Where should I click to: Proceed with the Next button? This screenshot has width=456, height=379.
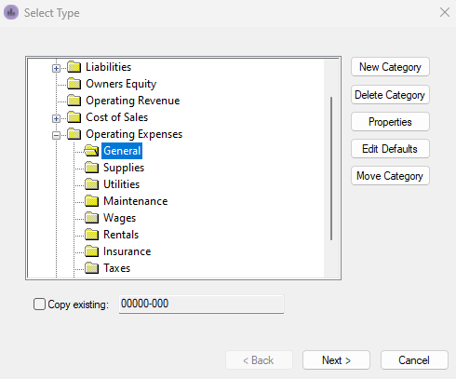[336, 360]
